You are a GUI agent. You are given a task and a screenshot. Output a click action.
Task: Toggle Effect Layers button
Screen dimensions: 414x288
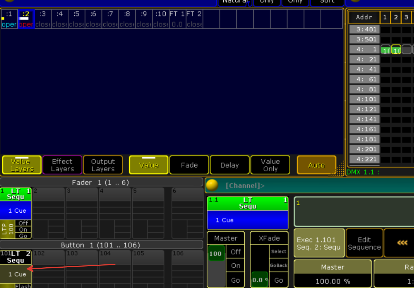(x=62, y=165)
